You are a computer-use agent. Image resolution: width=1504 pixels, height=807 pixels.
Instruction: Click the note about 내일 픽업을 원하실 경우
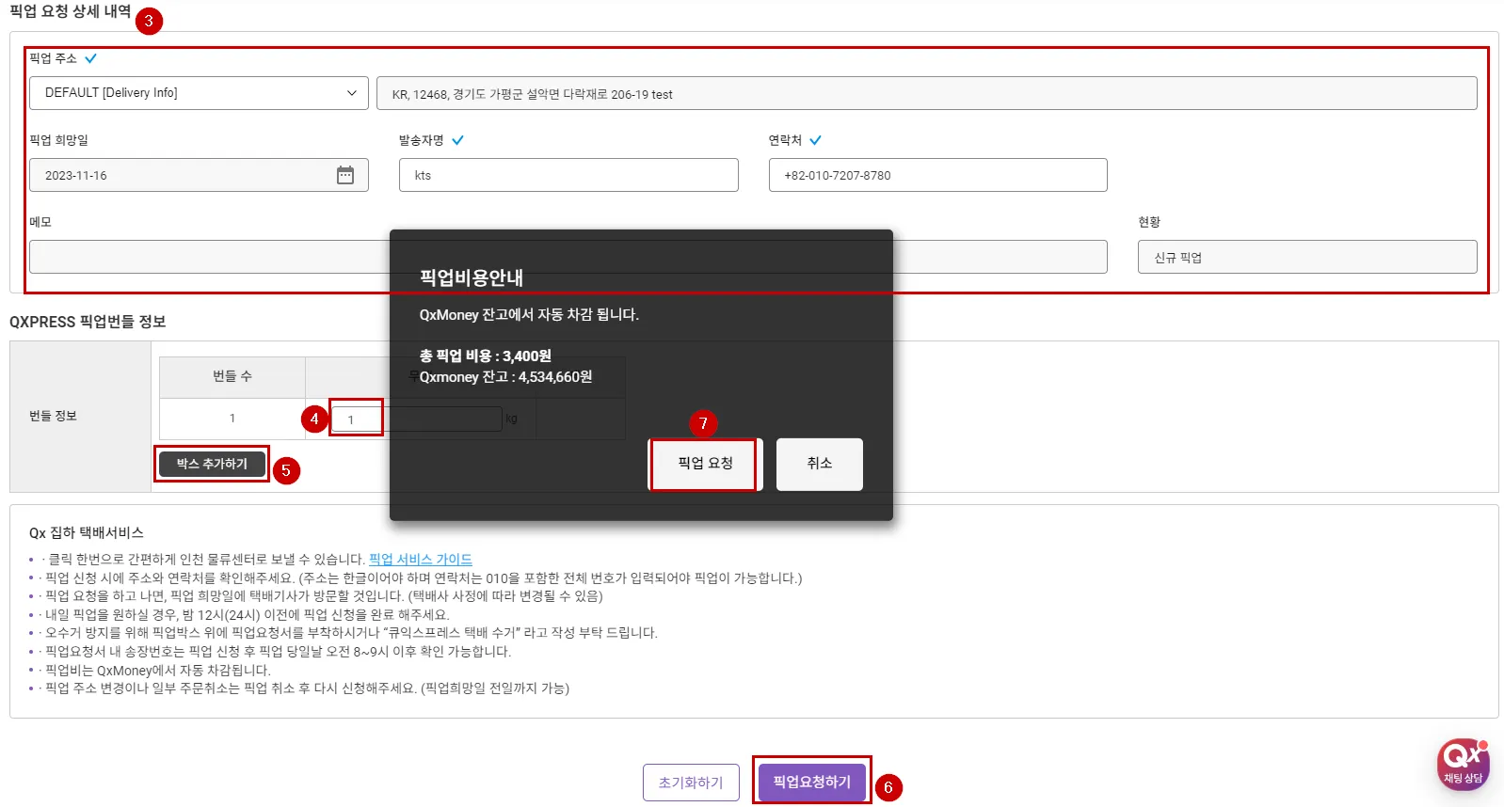(248, 615)
